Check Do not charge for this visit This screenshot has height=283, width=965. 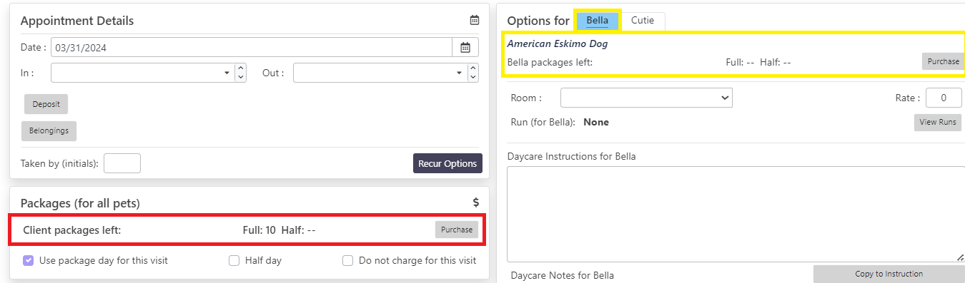tap(347, 261)
